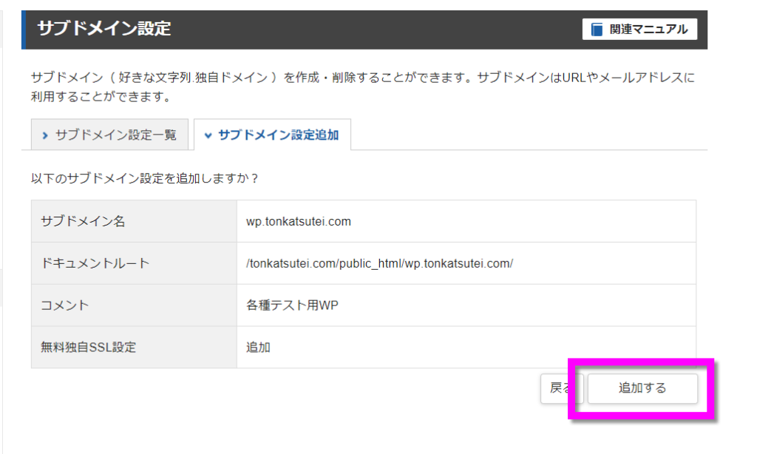
Task: Open the 関連マニュアル link
Action: coord(639,30)
